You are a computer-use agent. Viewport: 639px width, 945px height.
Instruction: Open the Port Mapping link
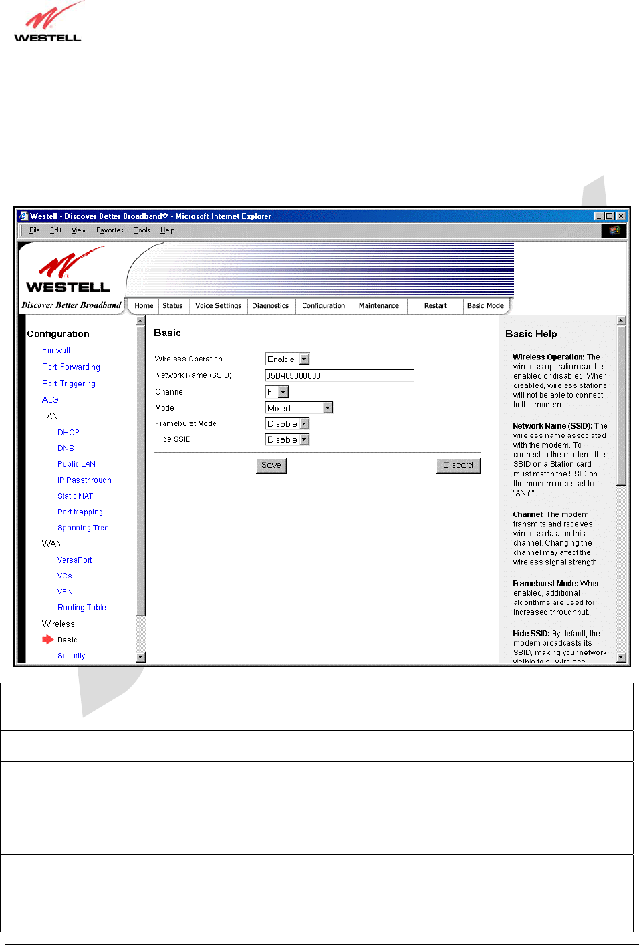[80, 512]
